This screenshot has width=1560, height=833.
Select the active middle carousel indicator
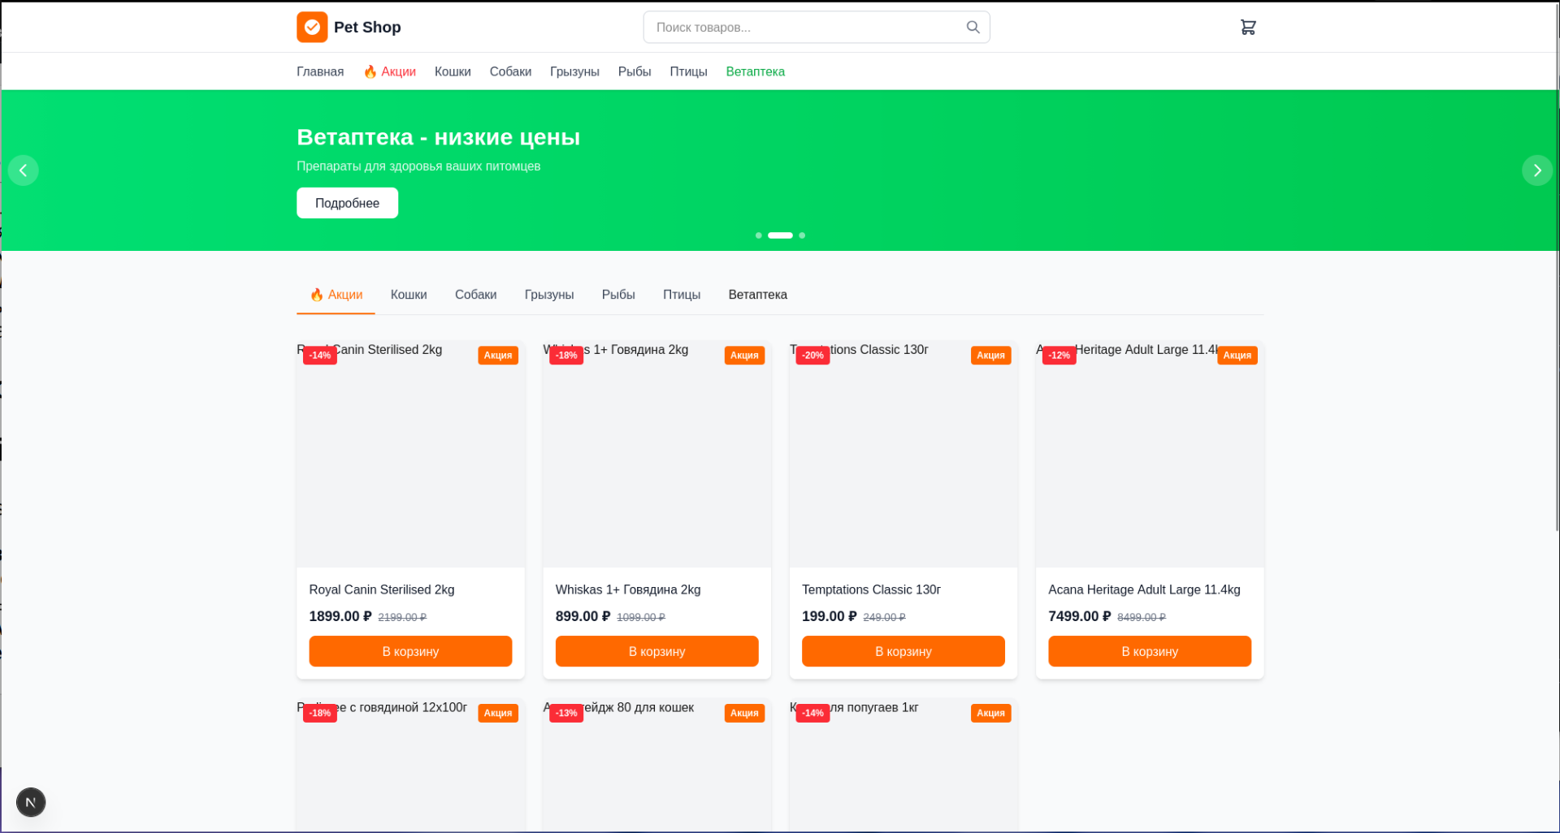tap(780, 235)
